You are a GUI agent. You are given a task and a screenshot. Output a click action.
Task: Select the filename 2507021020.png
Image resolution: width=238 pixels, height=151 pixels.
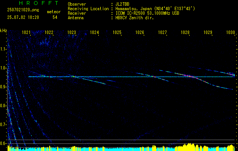[23, 10]
